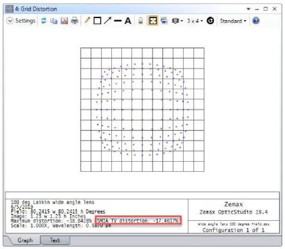
Task: Select the line drawing tool
Action: point(117,21)
